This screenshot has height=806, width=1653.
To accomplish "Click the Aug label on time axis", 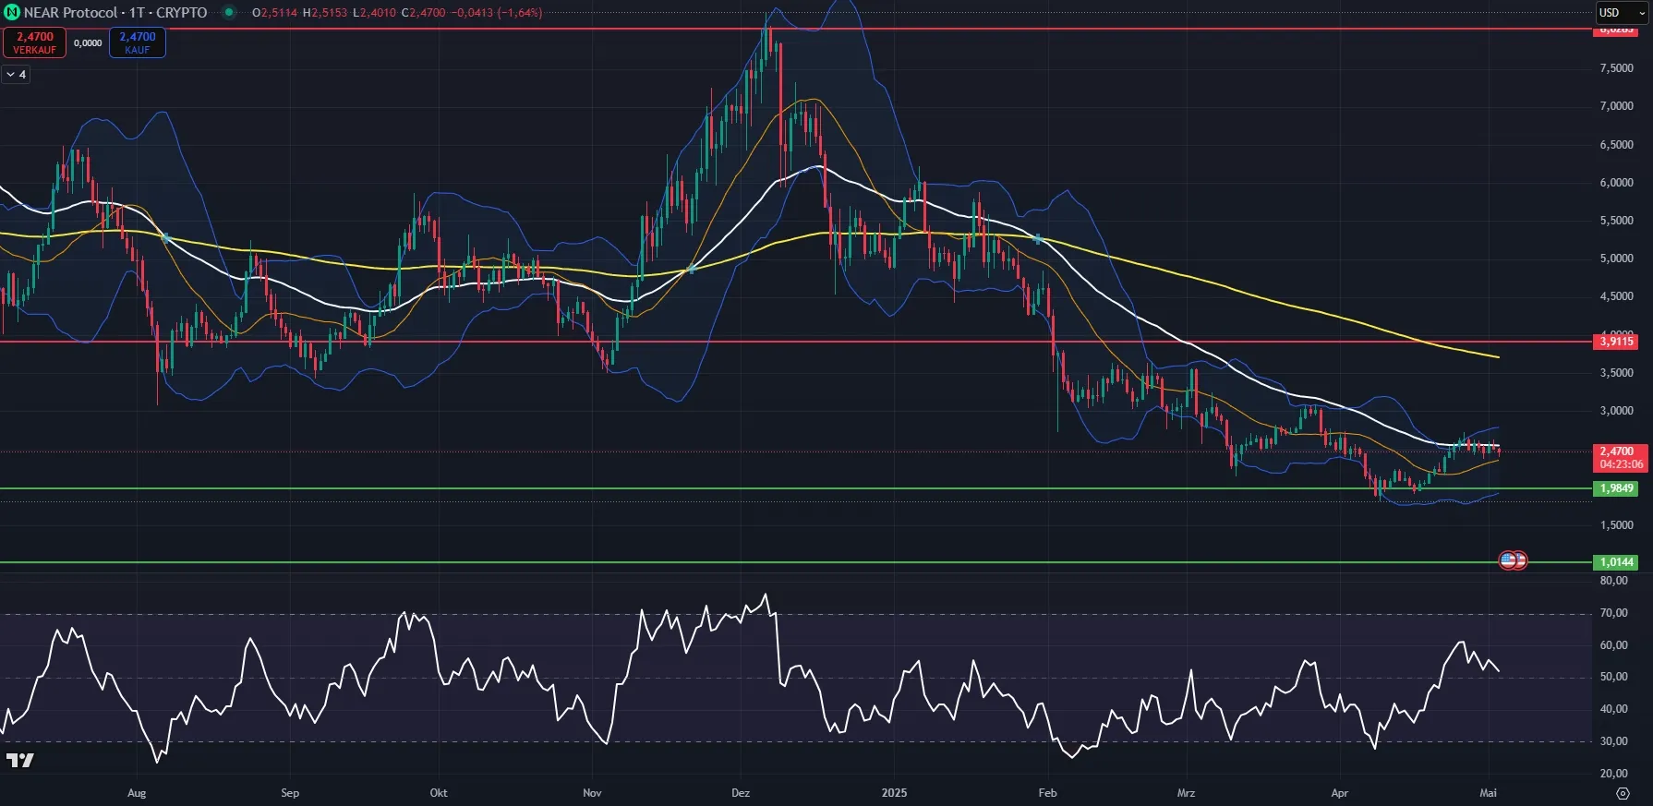I will [137, 793].
